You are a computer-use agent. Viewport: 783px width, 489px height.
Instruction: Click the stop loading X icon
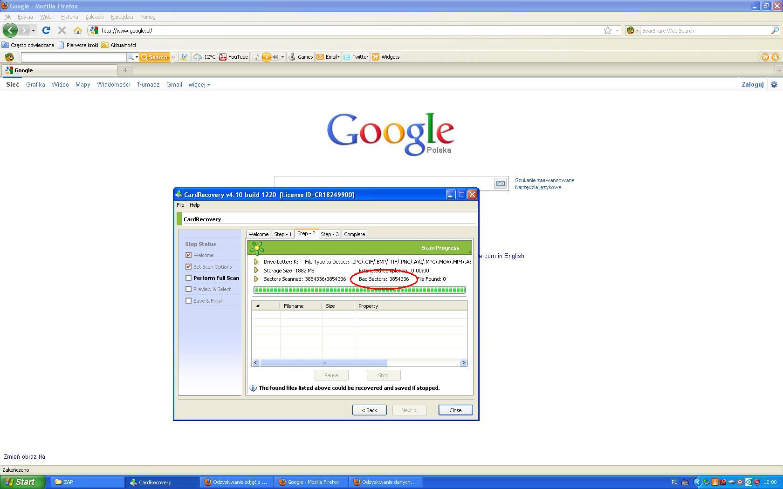[x=62, y=30]
